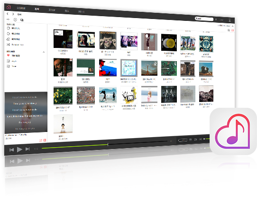
Task: Collapse the filter bar chevron at top right
Action: tap(232, 26)
